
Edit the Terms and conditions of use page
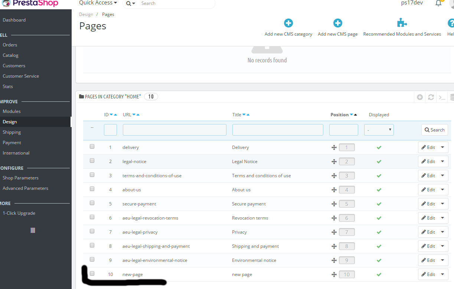coord(428,176)
